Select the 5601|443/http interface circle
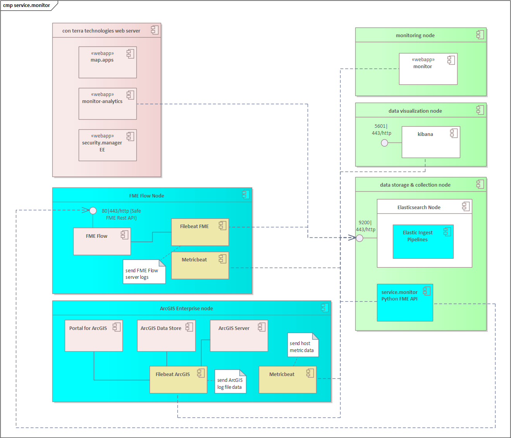The height and width of the screenshot is (438, 511). tap(385, 143)
